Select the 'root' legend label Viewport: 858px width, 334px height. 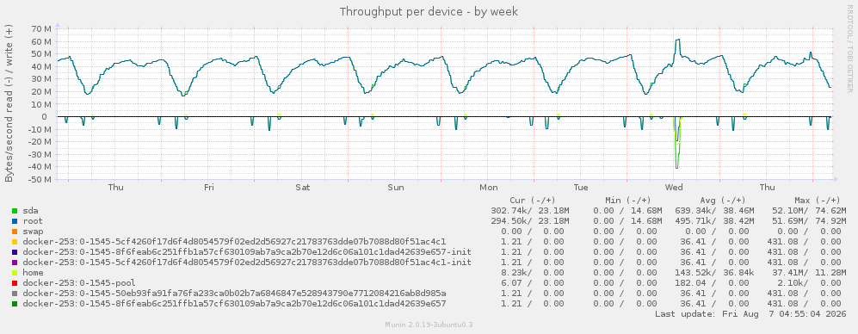(33, 221)
